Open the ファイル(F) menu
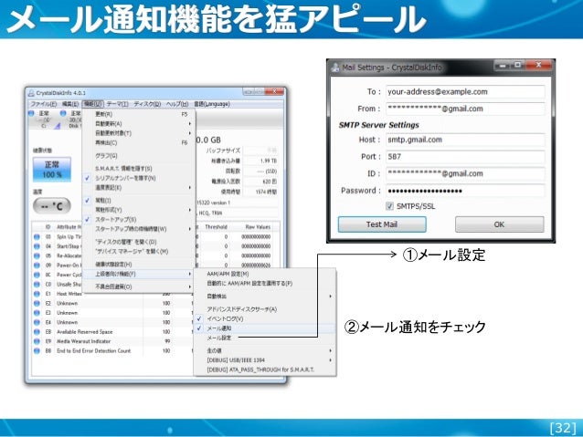The height and width of the screenshot is (437, 583). coord(44,104)
